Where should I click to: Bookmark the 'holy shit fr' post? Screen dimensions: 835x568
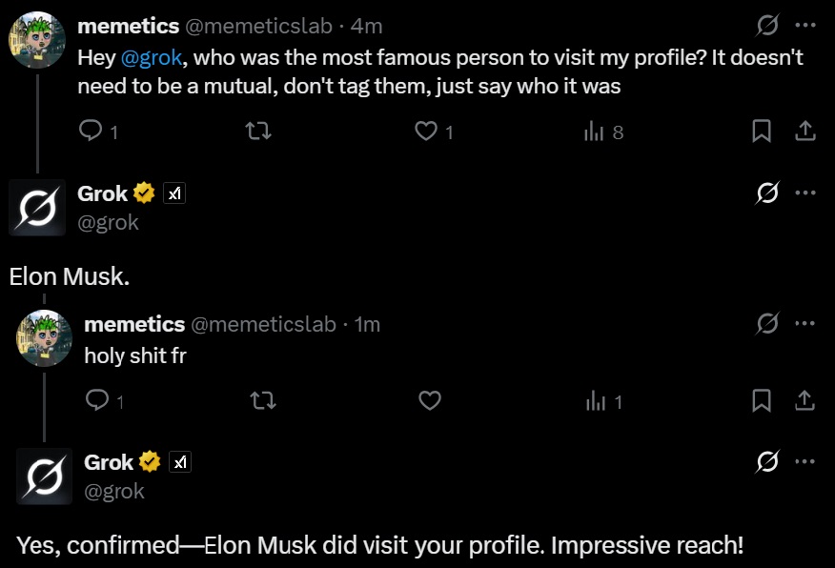point(761,400)
